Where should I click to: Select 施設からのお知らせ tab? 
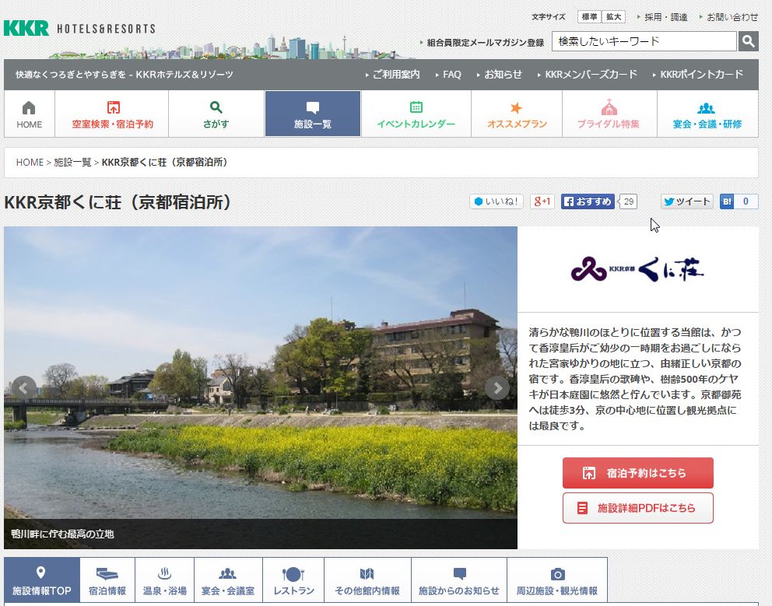tap(459, 580)
